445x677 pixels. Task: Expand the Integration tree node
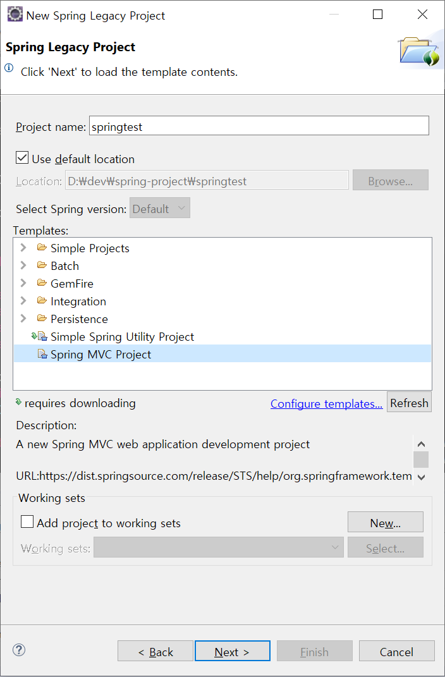24,300
